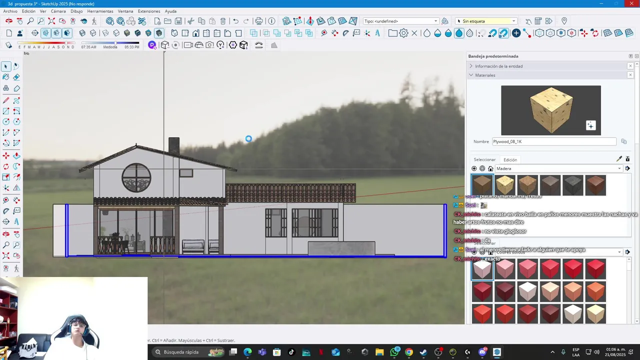Screen dimensions: 640x360
Task: Click the material Nombre input field
Action: click(554, 141)
